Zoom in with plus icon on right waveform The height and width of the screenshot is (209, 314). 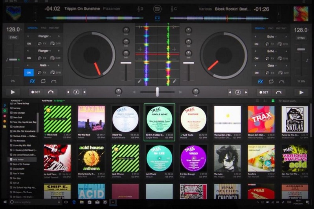click(x=174, y=49)
